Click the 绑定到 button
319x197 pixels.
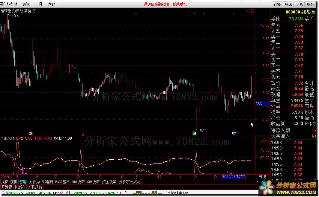[x=47, y=182]
